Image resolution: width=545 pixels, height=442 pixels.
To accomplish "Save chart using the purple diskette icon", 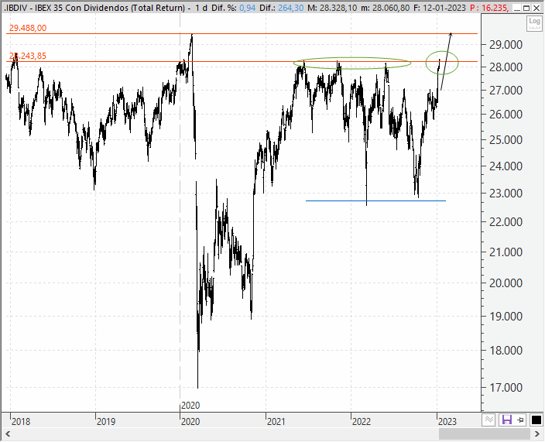I will 507,420.
